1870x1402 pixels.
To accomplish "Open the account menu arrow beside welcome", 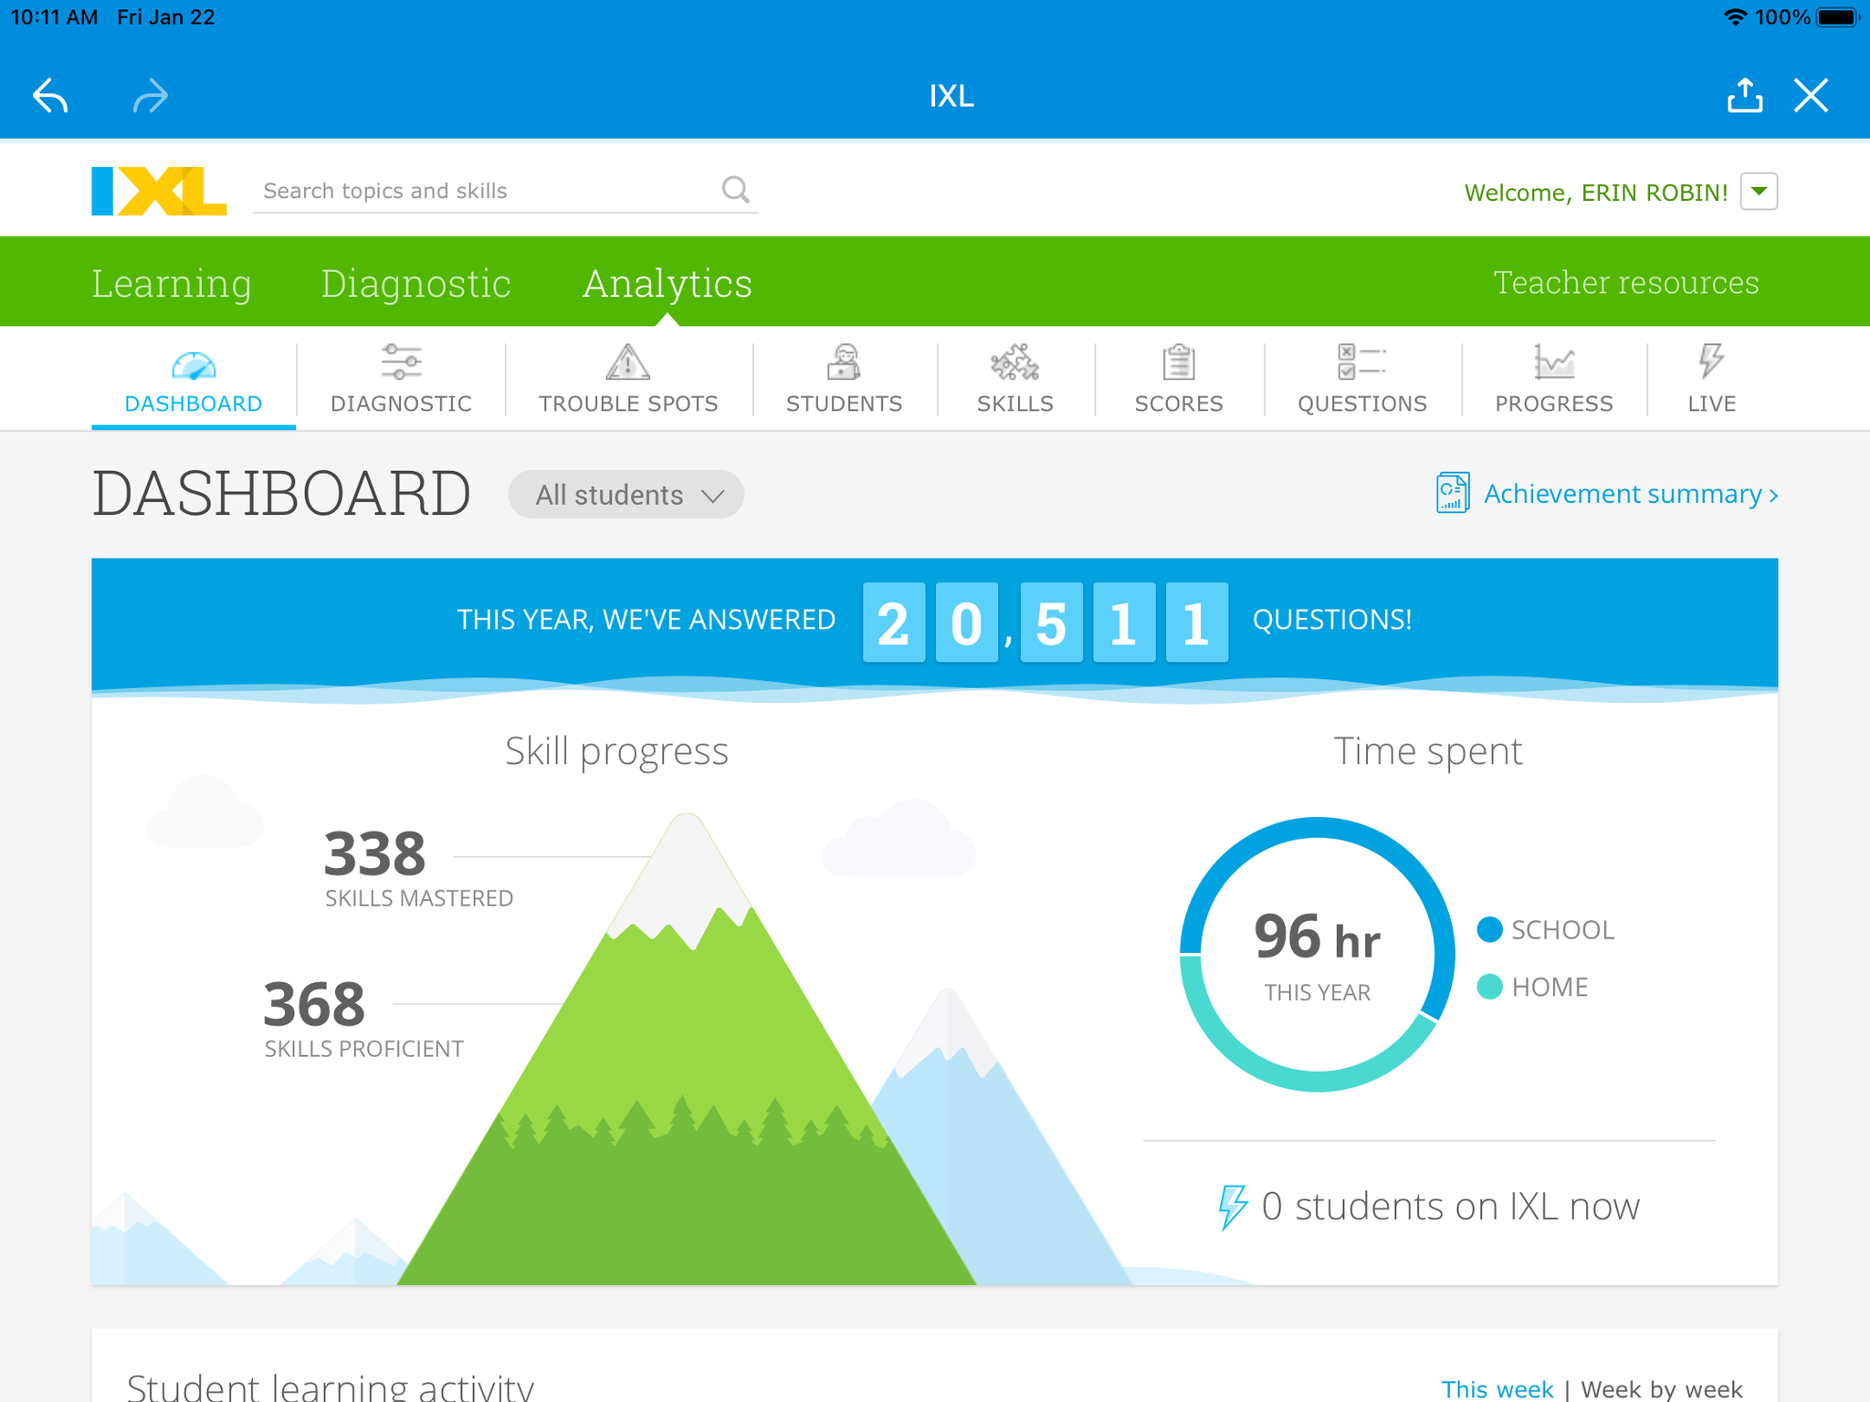I will pos(1759,192).
